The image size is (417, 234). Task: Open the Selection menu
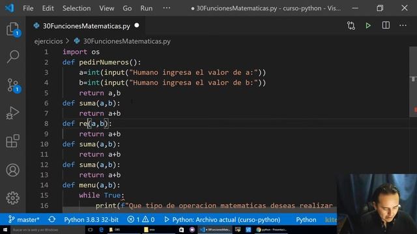click(x=77, y=8)
